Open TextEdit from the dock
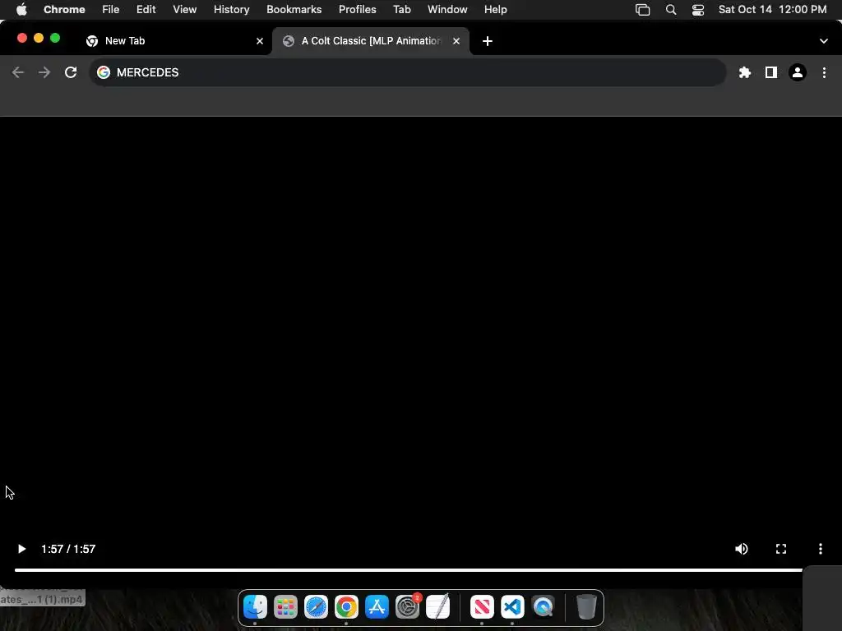The width and height of the screenshot is (842, 631). 437,607
